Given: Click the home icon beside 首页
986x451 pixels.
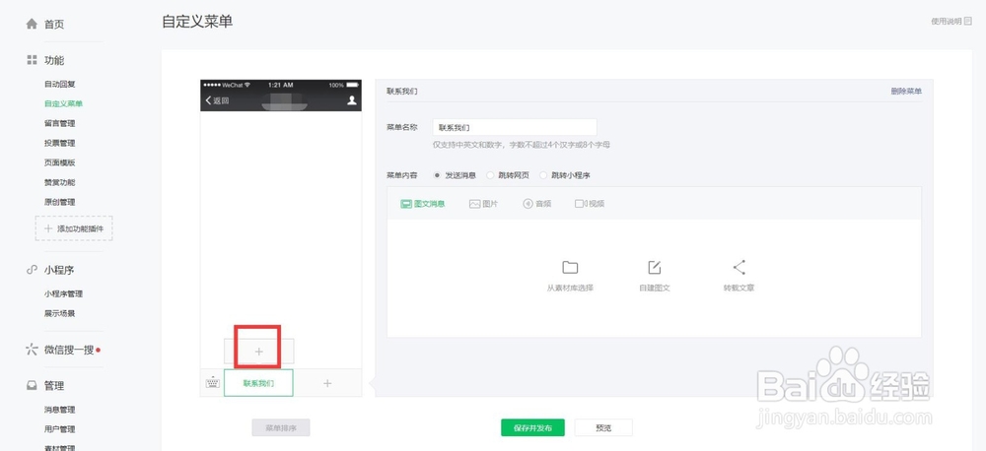Looking at the screenshot, I should 32,24.
